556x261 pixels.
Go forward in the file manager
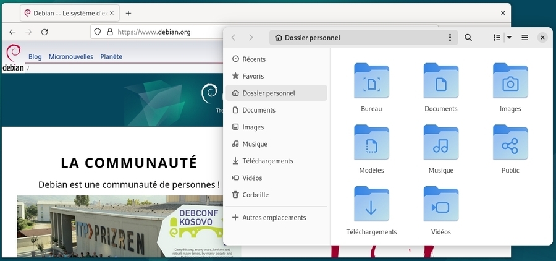pyautogui.click(x=251, y=37)
